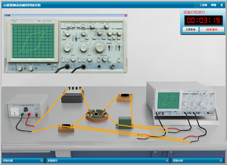Click the focus knob below the oscilloscope screen

pos(31,69)
